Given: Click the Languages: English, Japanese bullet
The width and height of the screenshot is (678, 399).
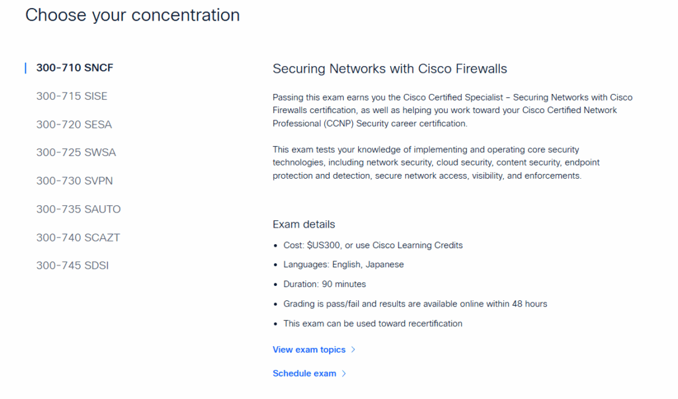Looking at the screenshot, I should tap(343, 264).
